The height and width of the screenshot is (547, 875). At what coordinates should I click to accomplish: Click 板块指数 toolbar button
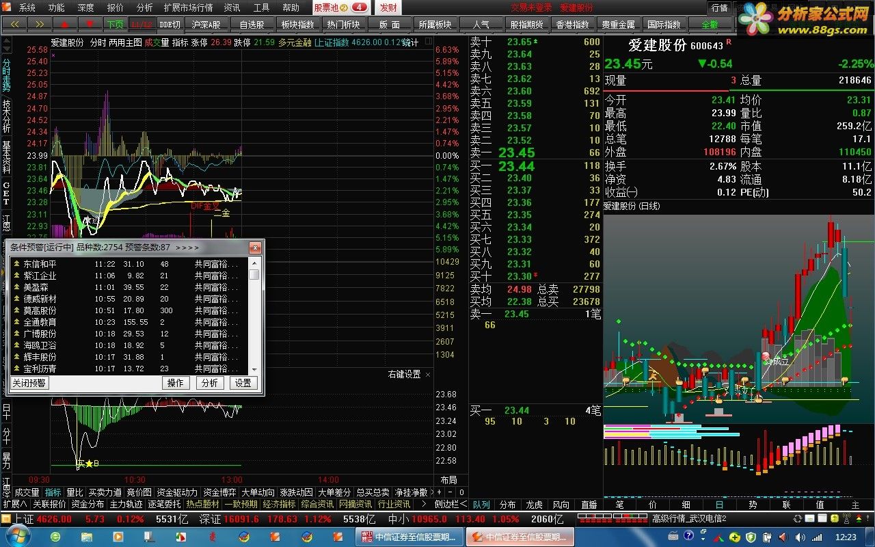pos(297,24)
